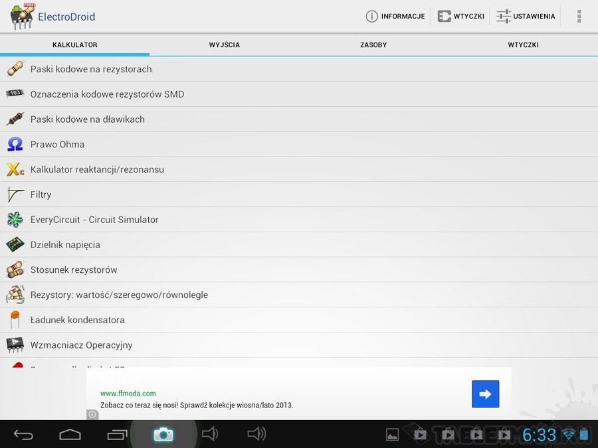Open the WTYCZKI tab
Screen dimensions: 598x448
(x=523, y=45)
